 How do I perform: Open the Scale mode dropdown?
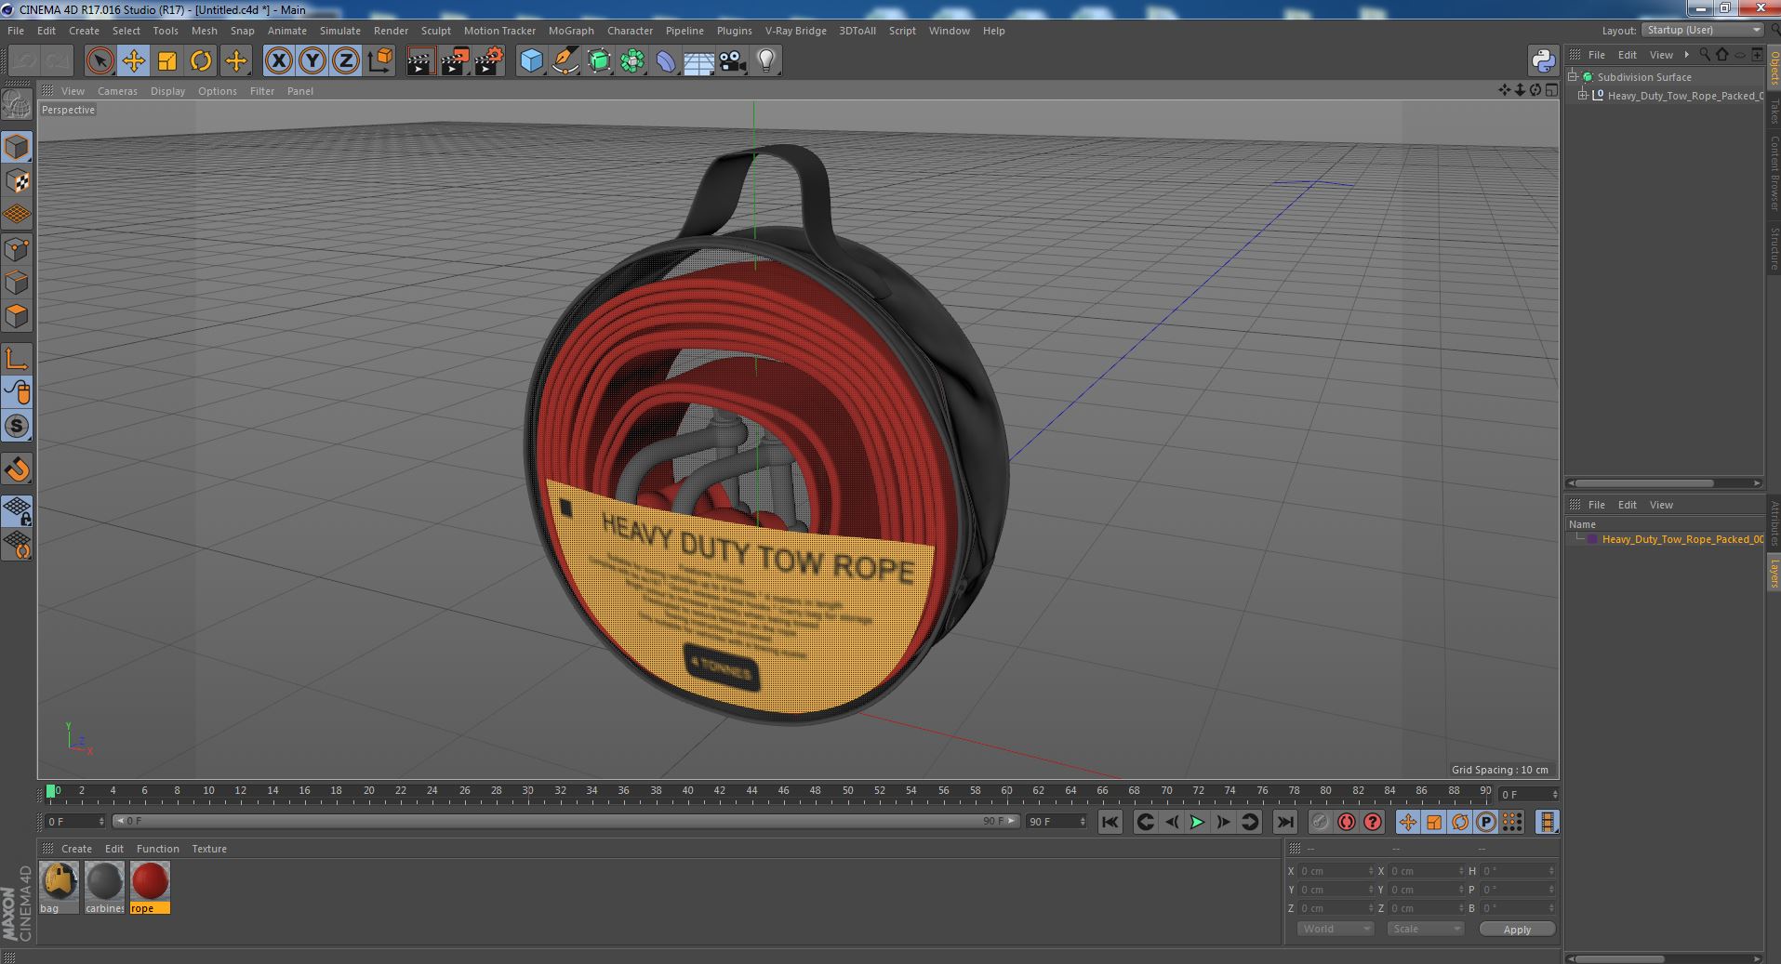(1425, 929)
